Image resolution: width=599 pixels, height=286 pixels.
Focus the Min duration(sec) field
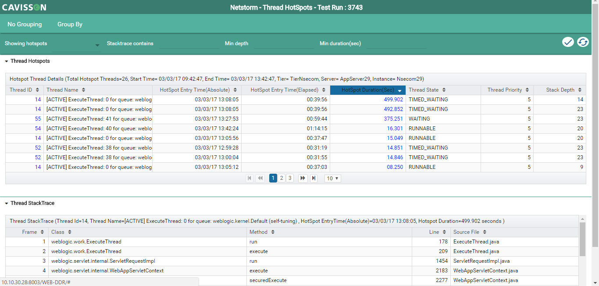(x=396, y=43)
